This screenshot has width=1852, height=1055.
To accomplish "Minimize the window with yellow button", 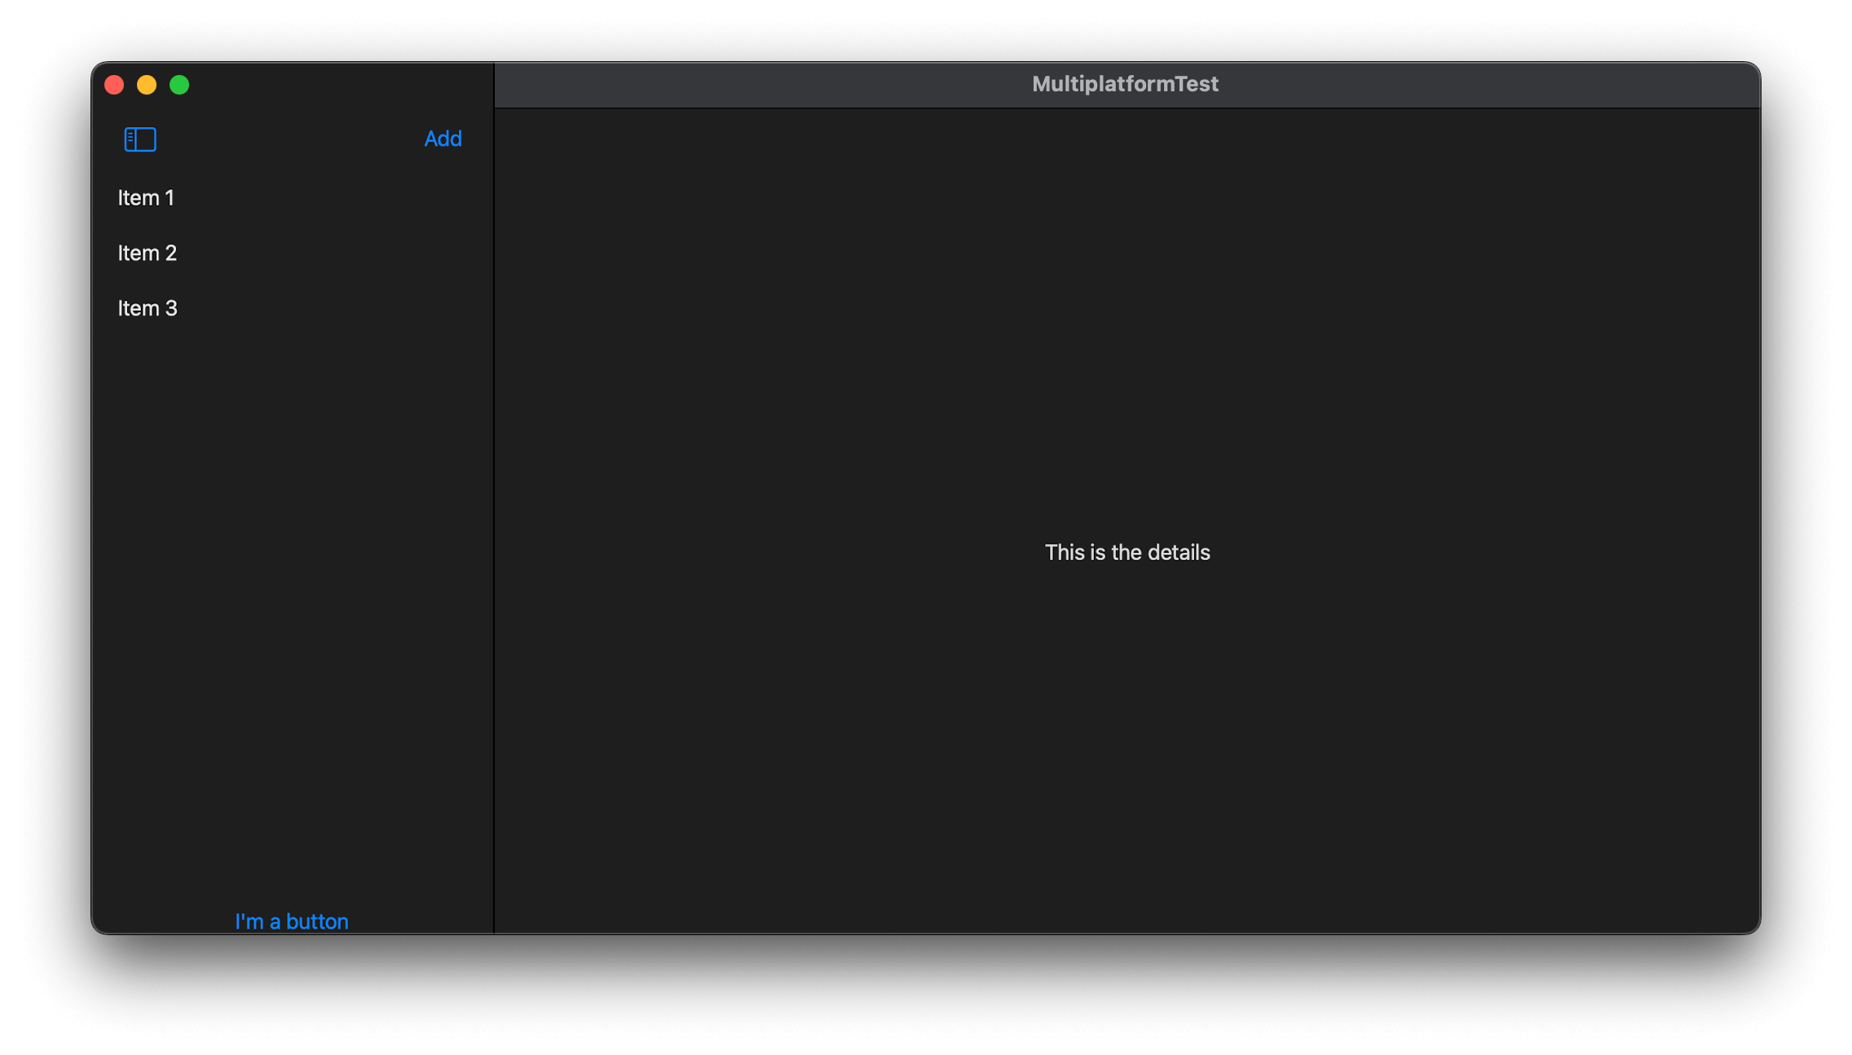I will click(x=147, y=85).
